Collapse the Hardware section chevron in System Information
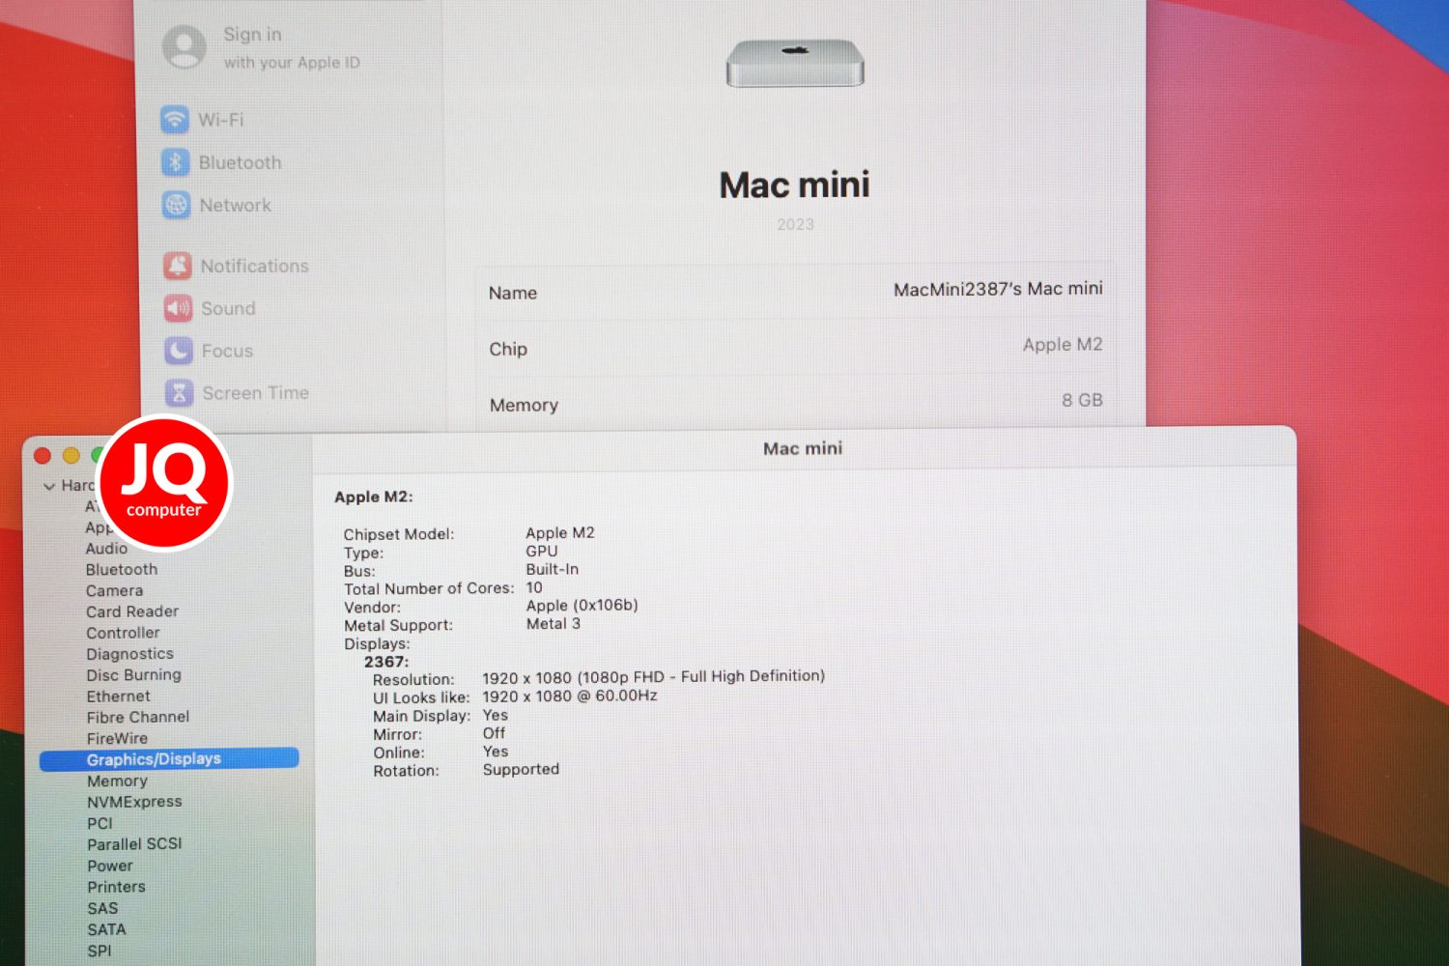Viewport: 1449px width, 966px height. click(x=49, y=487)
